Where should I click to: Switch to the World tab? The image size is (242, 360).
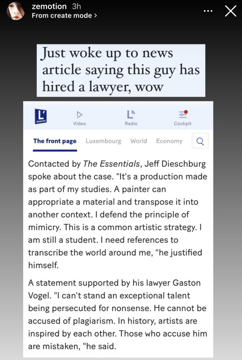pyautogui.click(x=138, y=141)
